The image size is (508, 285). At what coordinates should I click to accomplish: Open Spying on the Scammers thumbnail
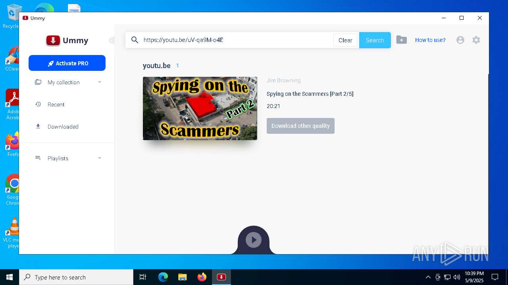(200, 108)
